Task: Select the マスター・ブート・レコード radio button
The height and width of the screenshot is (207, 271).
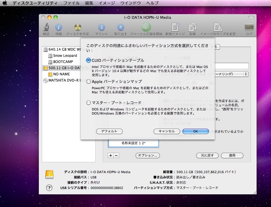Action: point(89,103)
